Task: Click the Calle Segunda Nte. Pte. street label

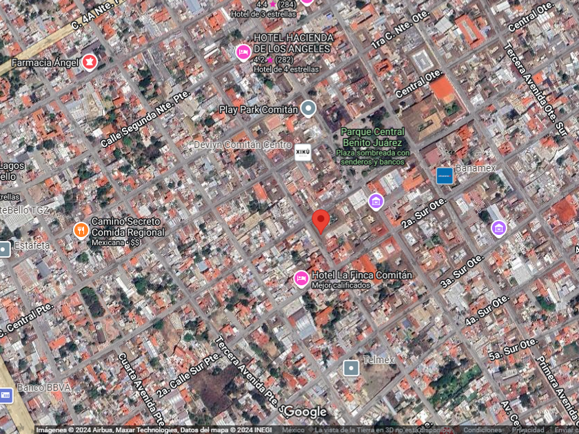Action: click(145, 118)
